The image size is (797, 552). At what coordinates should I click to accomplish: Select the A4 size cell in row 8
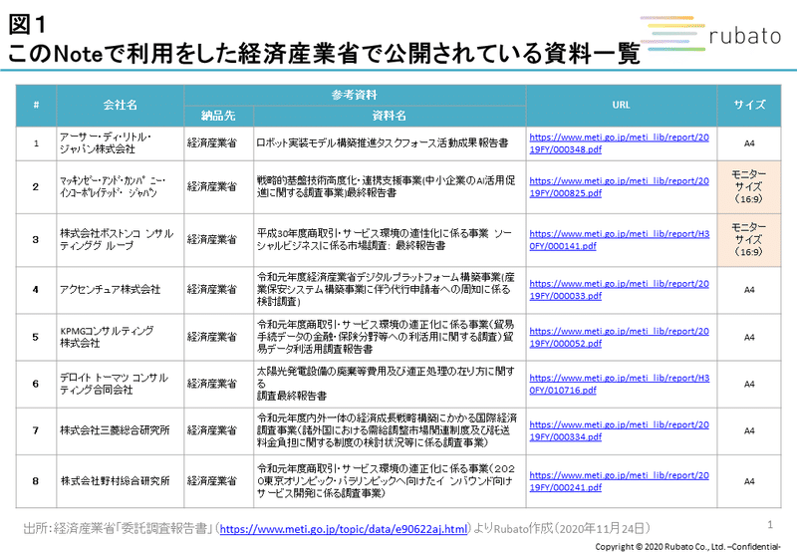click(749, 481)
